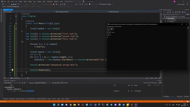Switch to the Exception Settings tab
This screenshot has width=190, height=107.
(20, 99)
